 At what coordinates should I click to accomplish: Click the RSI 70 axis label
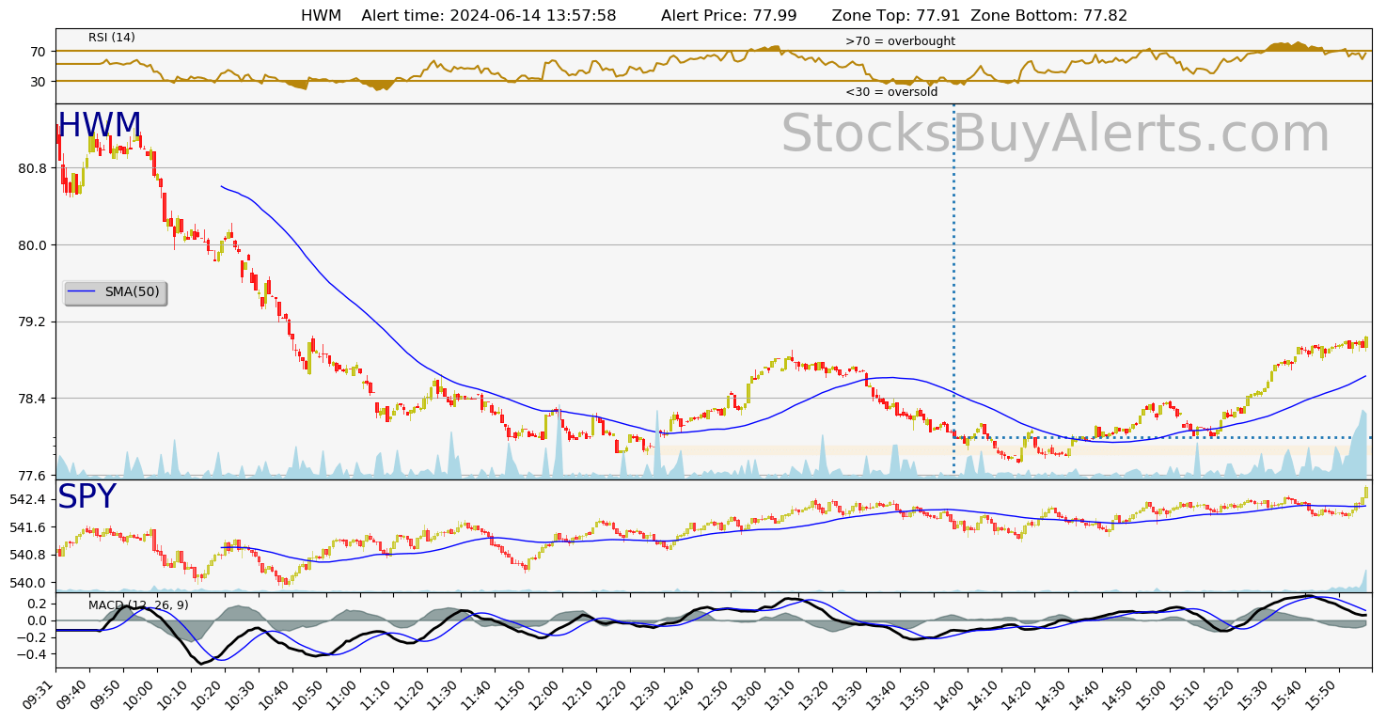(x=39, y=52)
